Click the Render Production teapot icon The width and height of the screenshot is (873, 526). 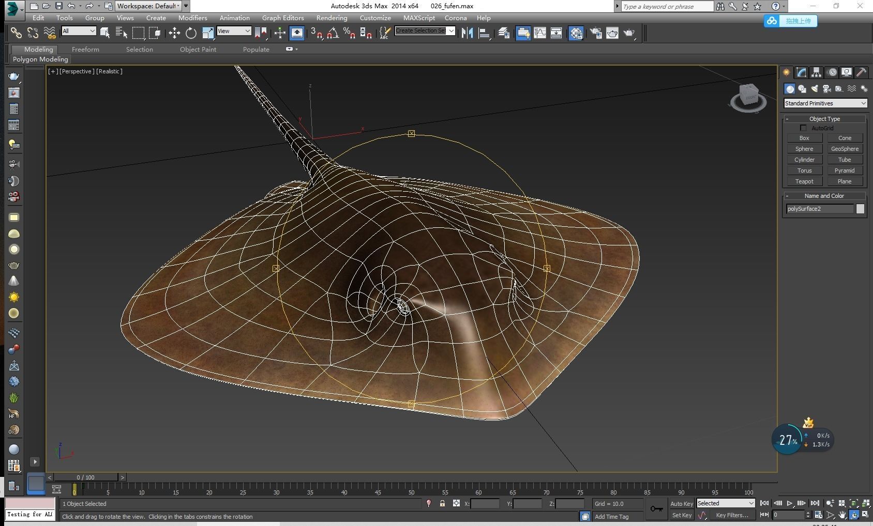pos(629,33)
